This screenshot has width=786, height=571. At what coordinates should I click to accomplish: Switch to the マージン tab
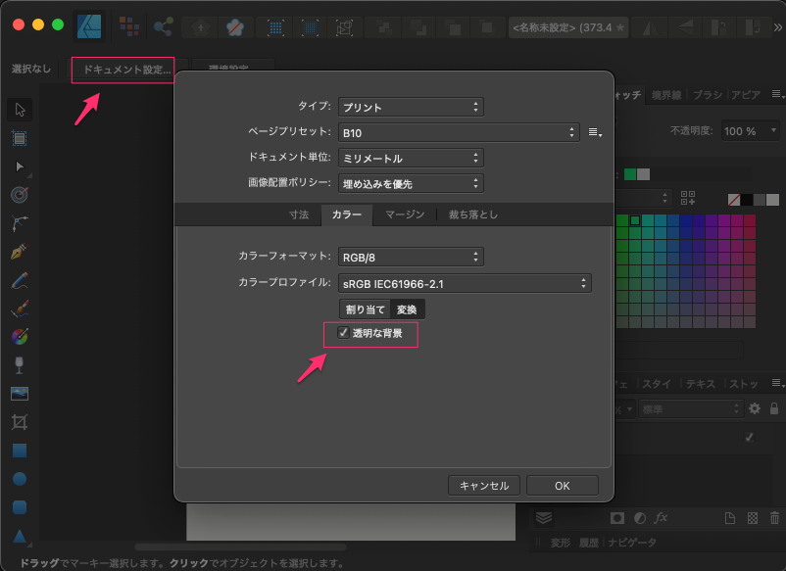[405, 214]
